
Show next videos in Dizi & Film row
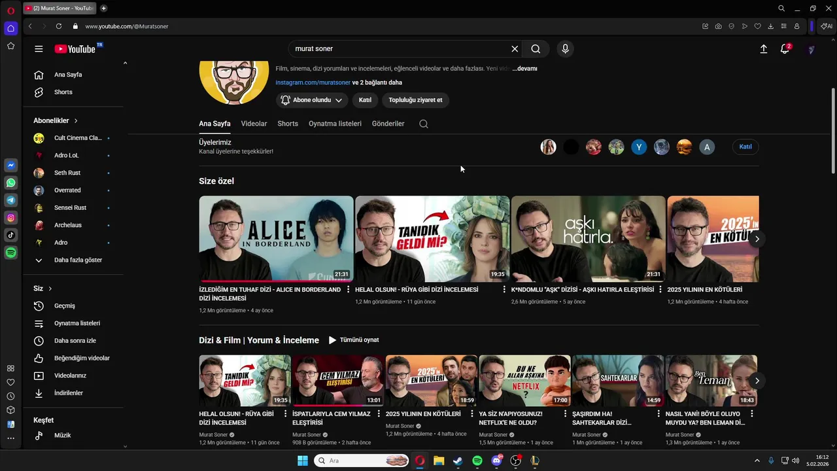point(757,381)
